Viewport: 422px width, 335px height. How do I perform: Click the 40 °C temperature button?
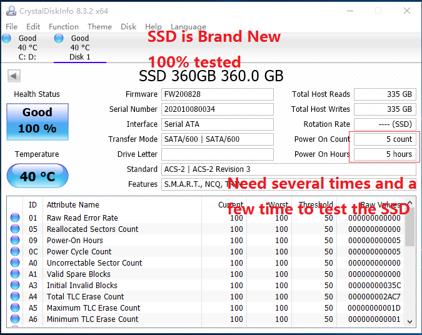coord(38,176)
